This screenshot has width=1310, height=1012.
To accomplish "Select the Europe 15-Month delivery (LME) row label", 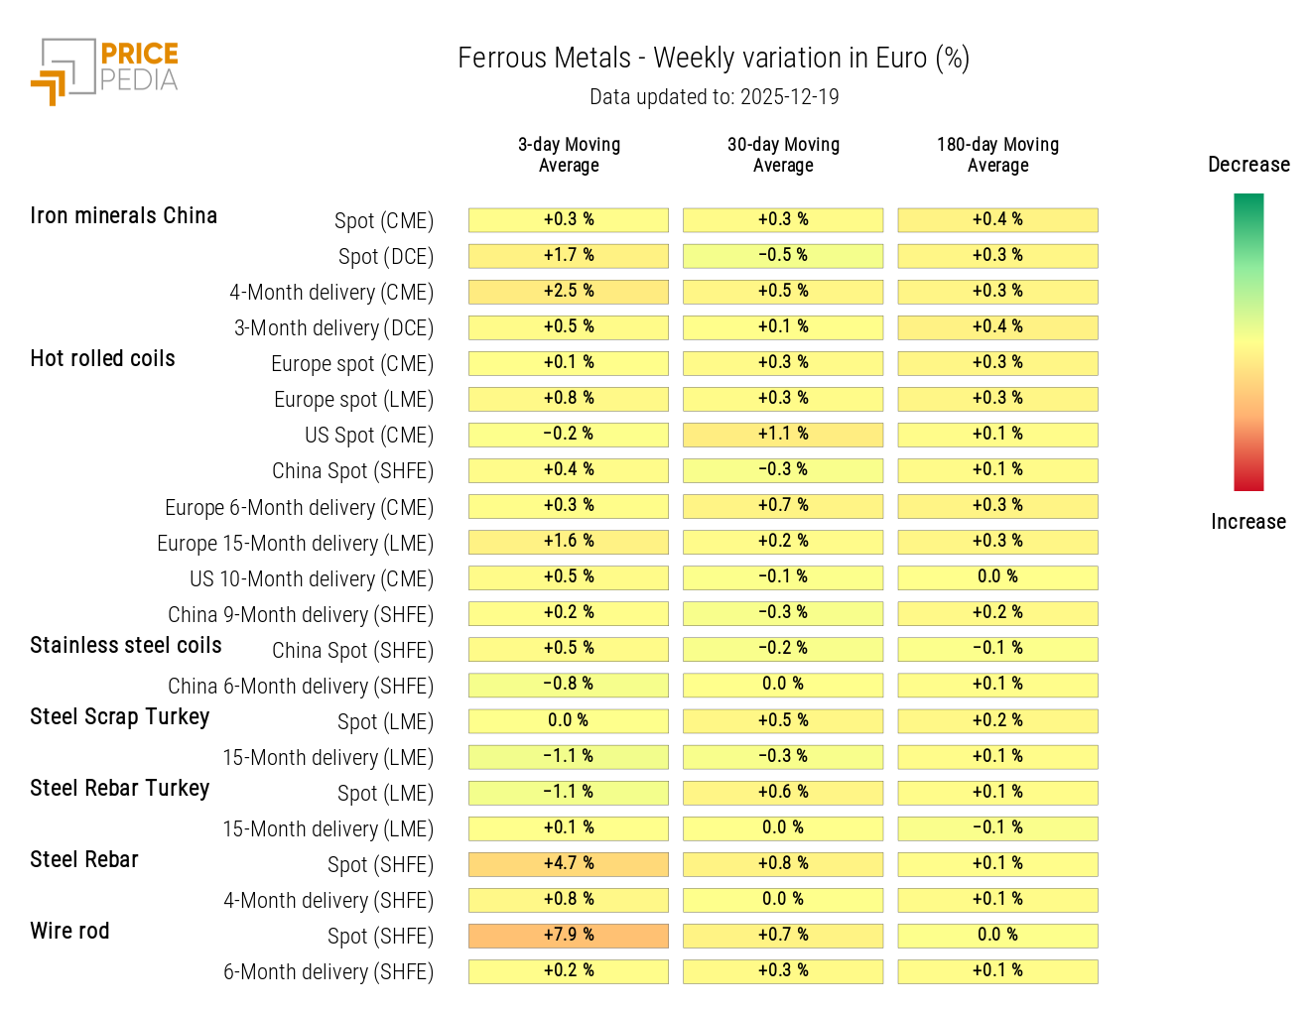I will pos(295,544).
